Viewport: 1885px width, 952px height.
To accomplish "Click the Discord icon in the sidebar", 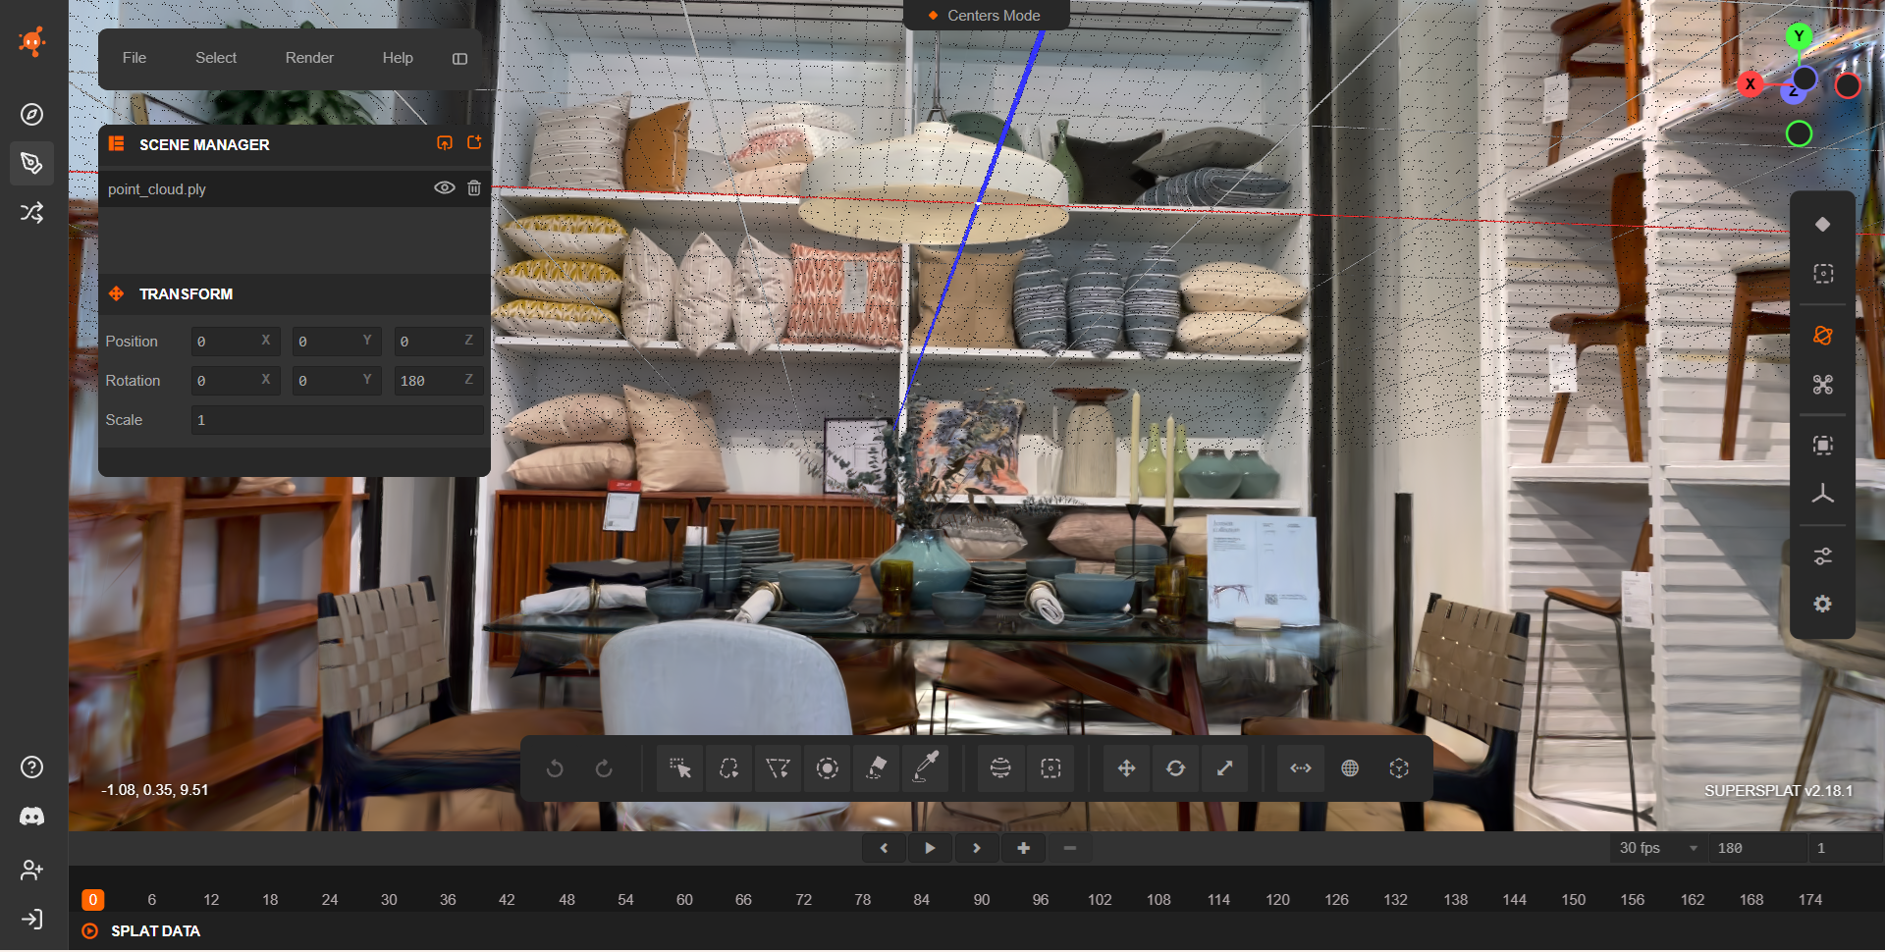I will (x=32, y=817).
